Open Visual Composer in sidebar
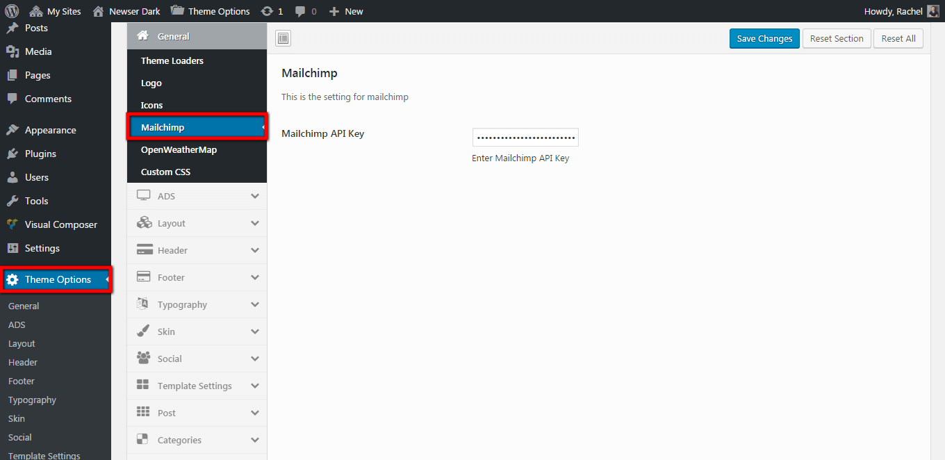 tap(60, 224)
